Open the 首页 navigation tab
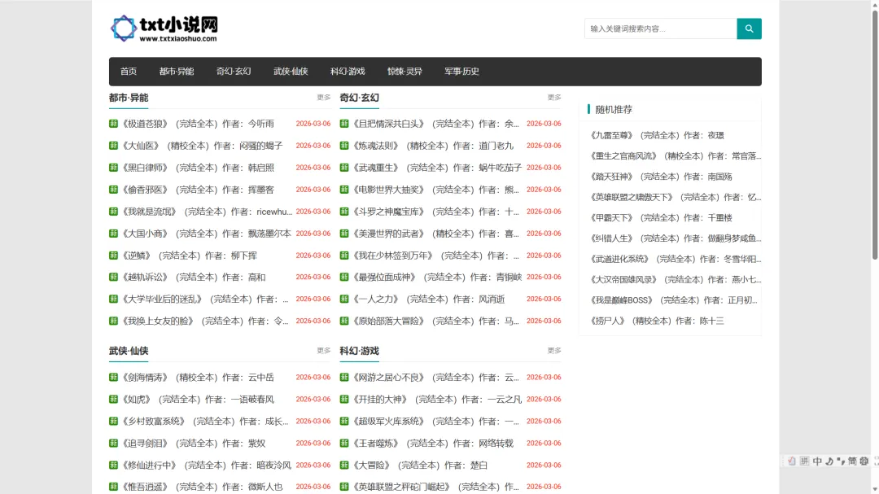Screen dimensions: 879x494 click(129, 72)
